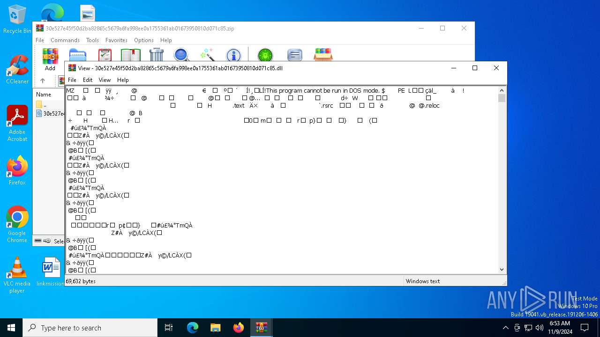This screenshot has height=337, width=600.
Task: Open the Edit menu in the viewer window
Action: tap(88, 80)
